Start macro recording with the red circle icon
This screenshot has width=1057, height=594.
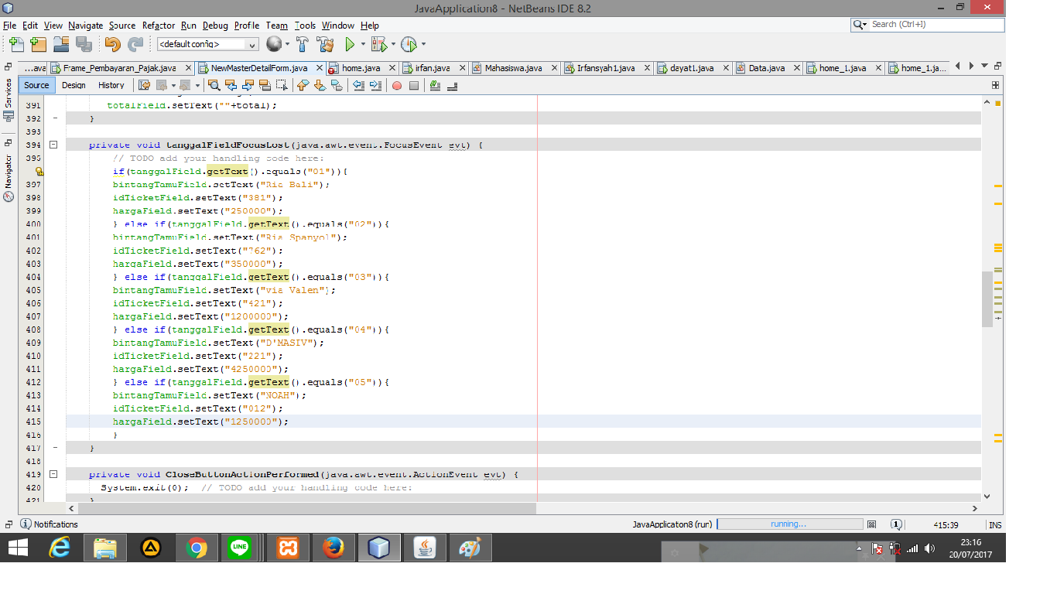398,86
